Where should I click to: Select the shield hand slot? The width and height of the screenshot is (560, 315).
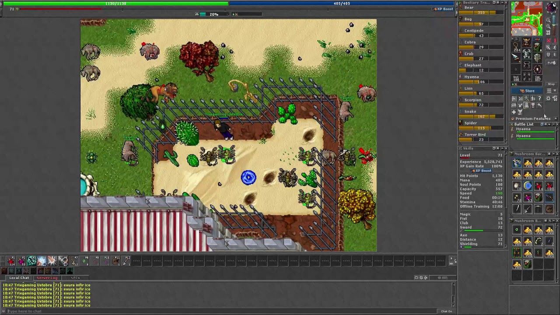[537, 58]
